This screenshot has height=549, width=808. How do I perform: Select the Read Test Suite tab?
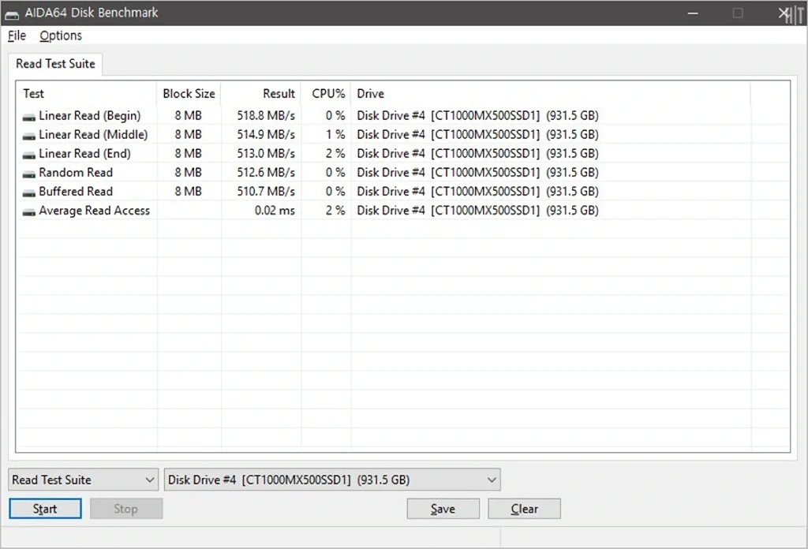(55, 64)
